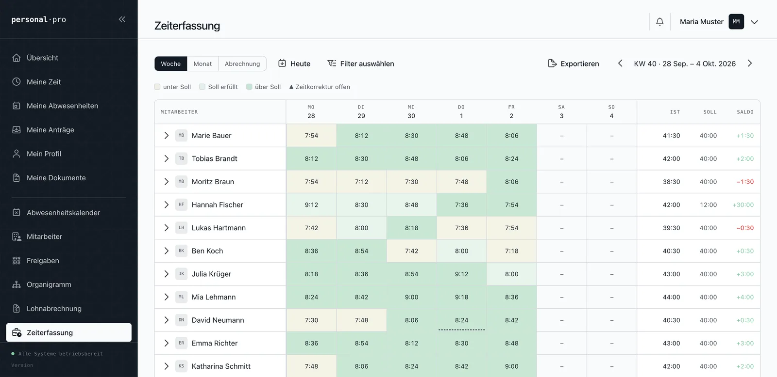Click the Exportieren button
The image size is (777, 377).
coord(574,63)
